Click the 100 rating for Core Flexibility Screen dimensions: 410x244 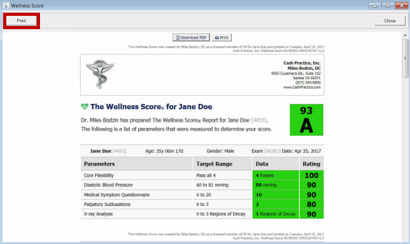pos(312,176)
